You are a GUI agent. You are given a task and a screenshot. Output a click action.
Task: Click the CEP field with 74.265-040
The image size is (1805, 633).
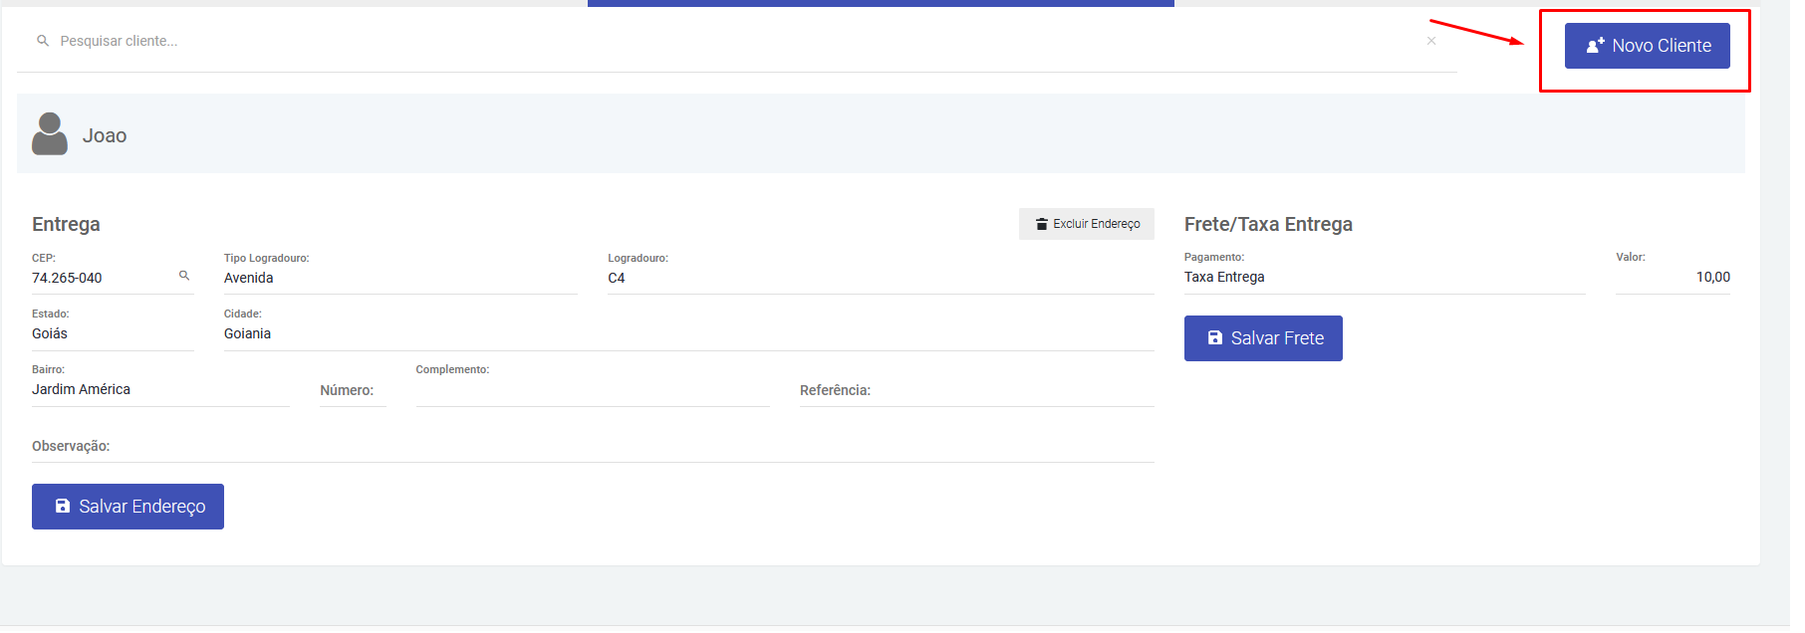click(100, 278)
